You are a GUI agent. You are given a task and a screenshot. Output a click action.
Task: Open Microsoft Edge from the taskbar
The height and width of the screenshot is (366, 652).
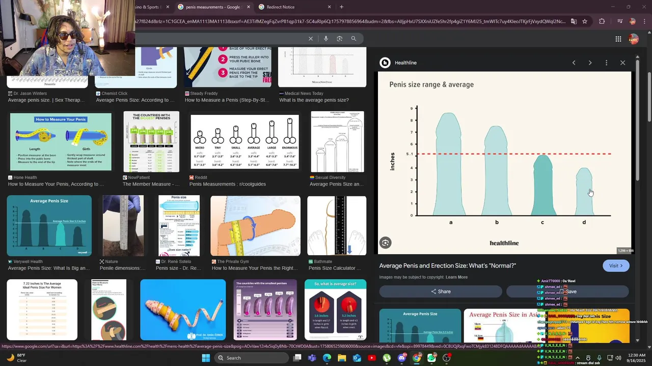(x=327, y=358)
